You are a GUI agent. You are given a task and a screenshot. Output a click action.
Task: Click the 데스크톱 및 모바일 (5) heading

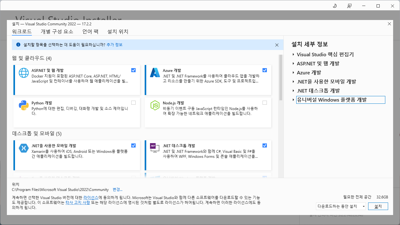pyautogui.click(x=37, y=133)
